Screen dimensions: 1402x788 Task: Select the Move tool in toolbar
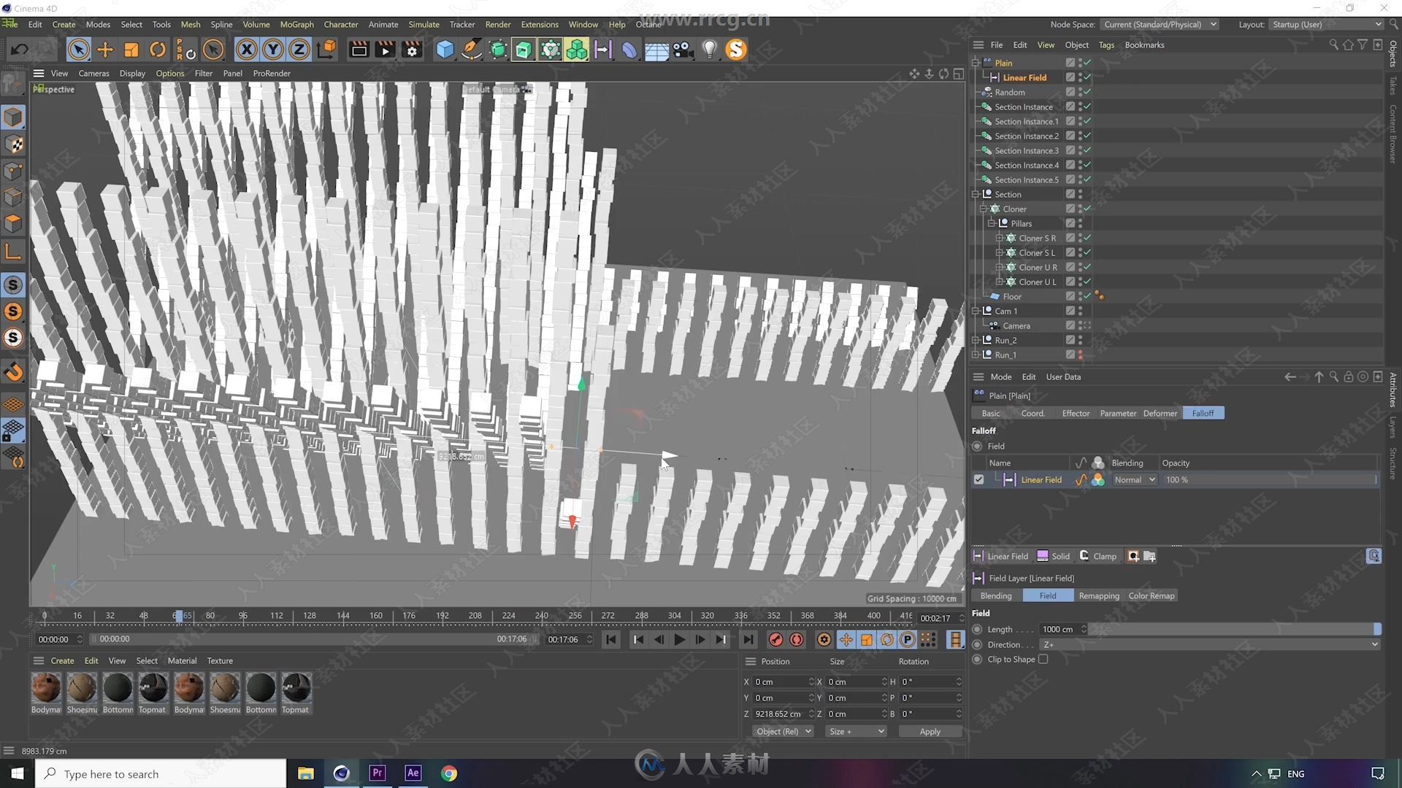click(105, 49)
